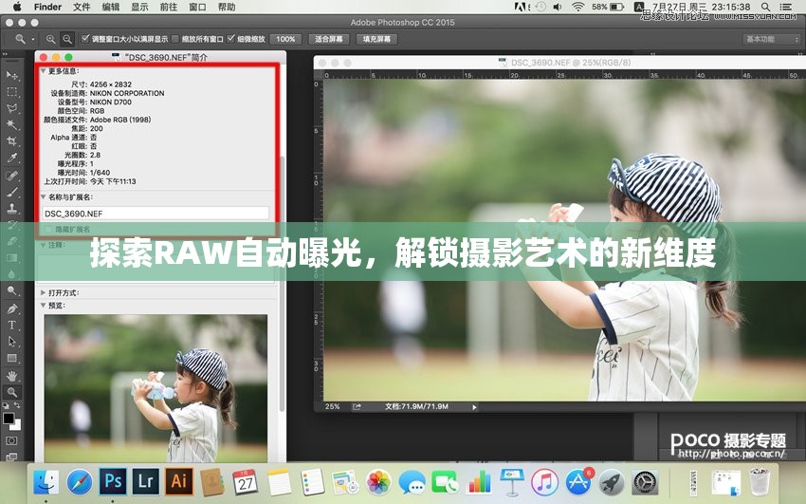Change screen mode at the toolbox bottom
806x504 pixels.
[x=11, y=457]
